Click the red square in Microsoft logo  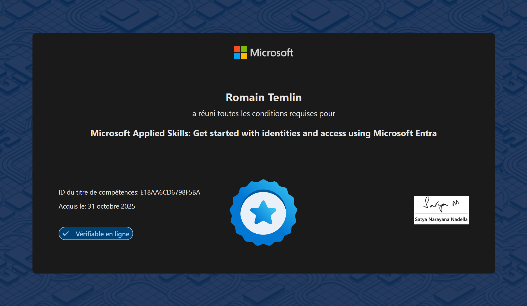coord(237,49)
